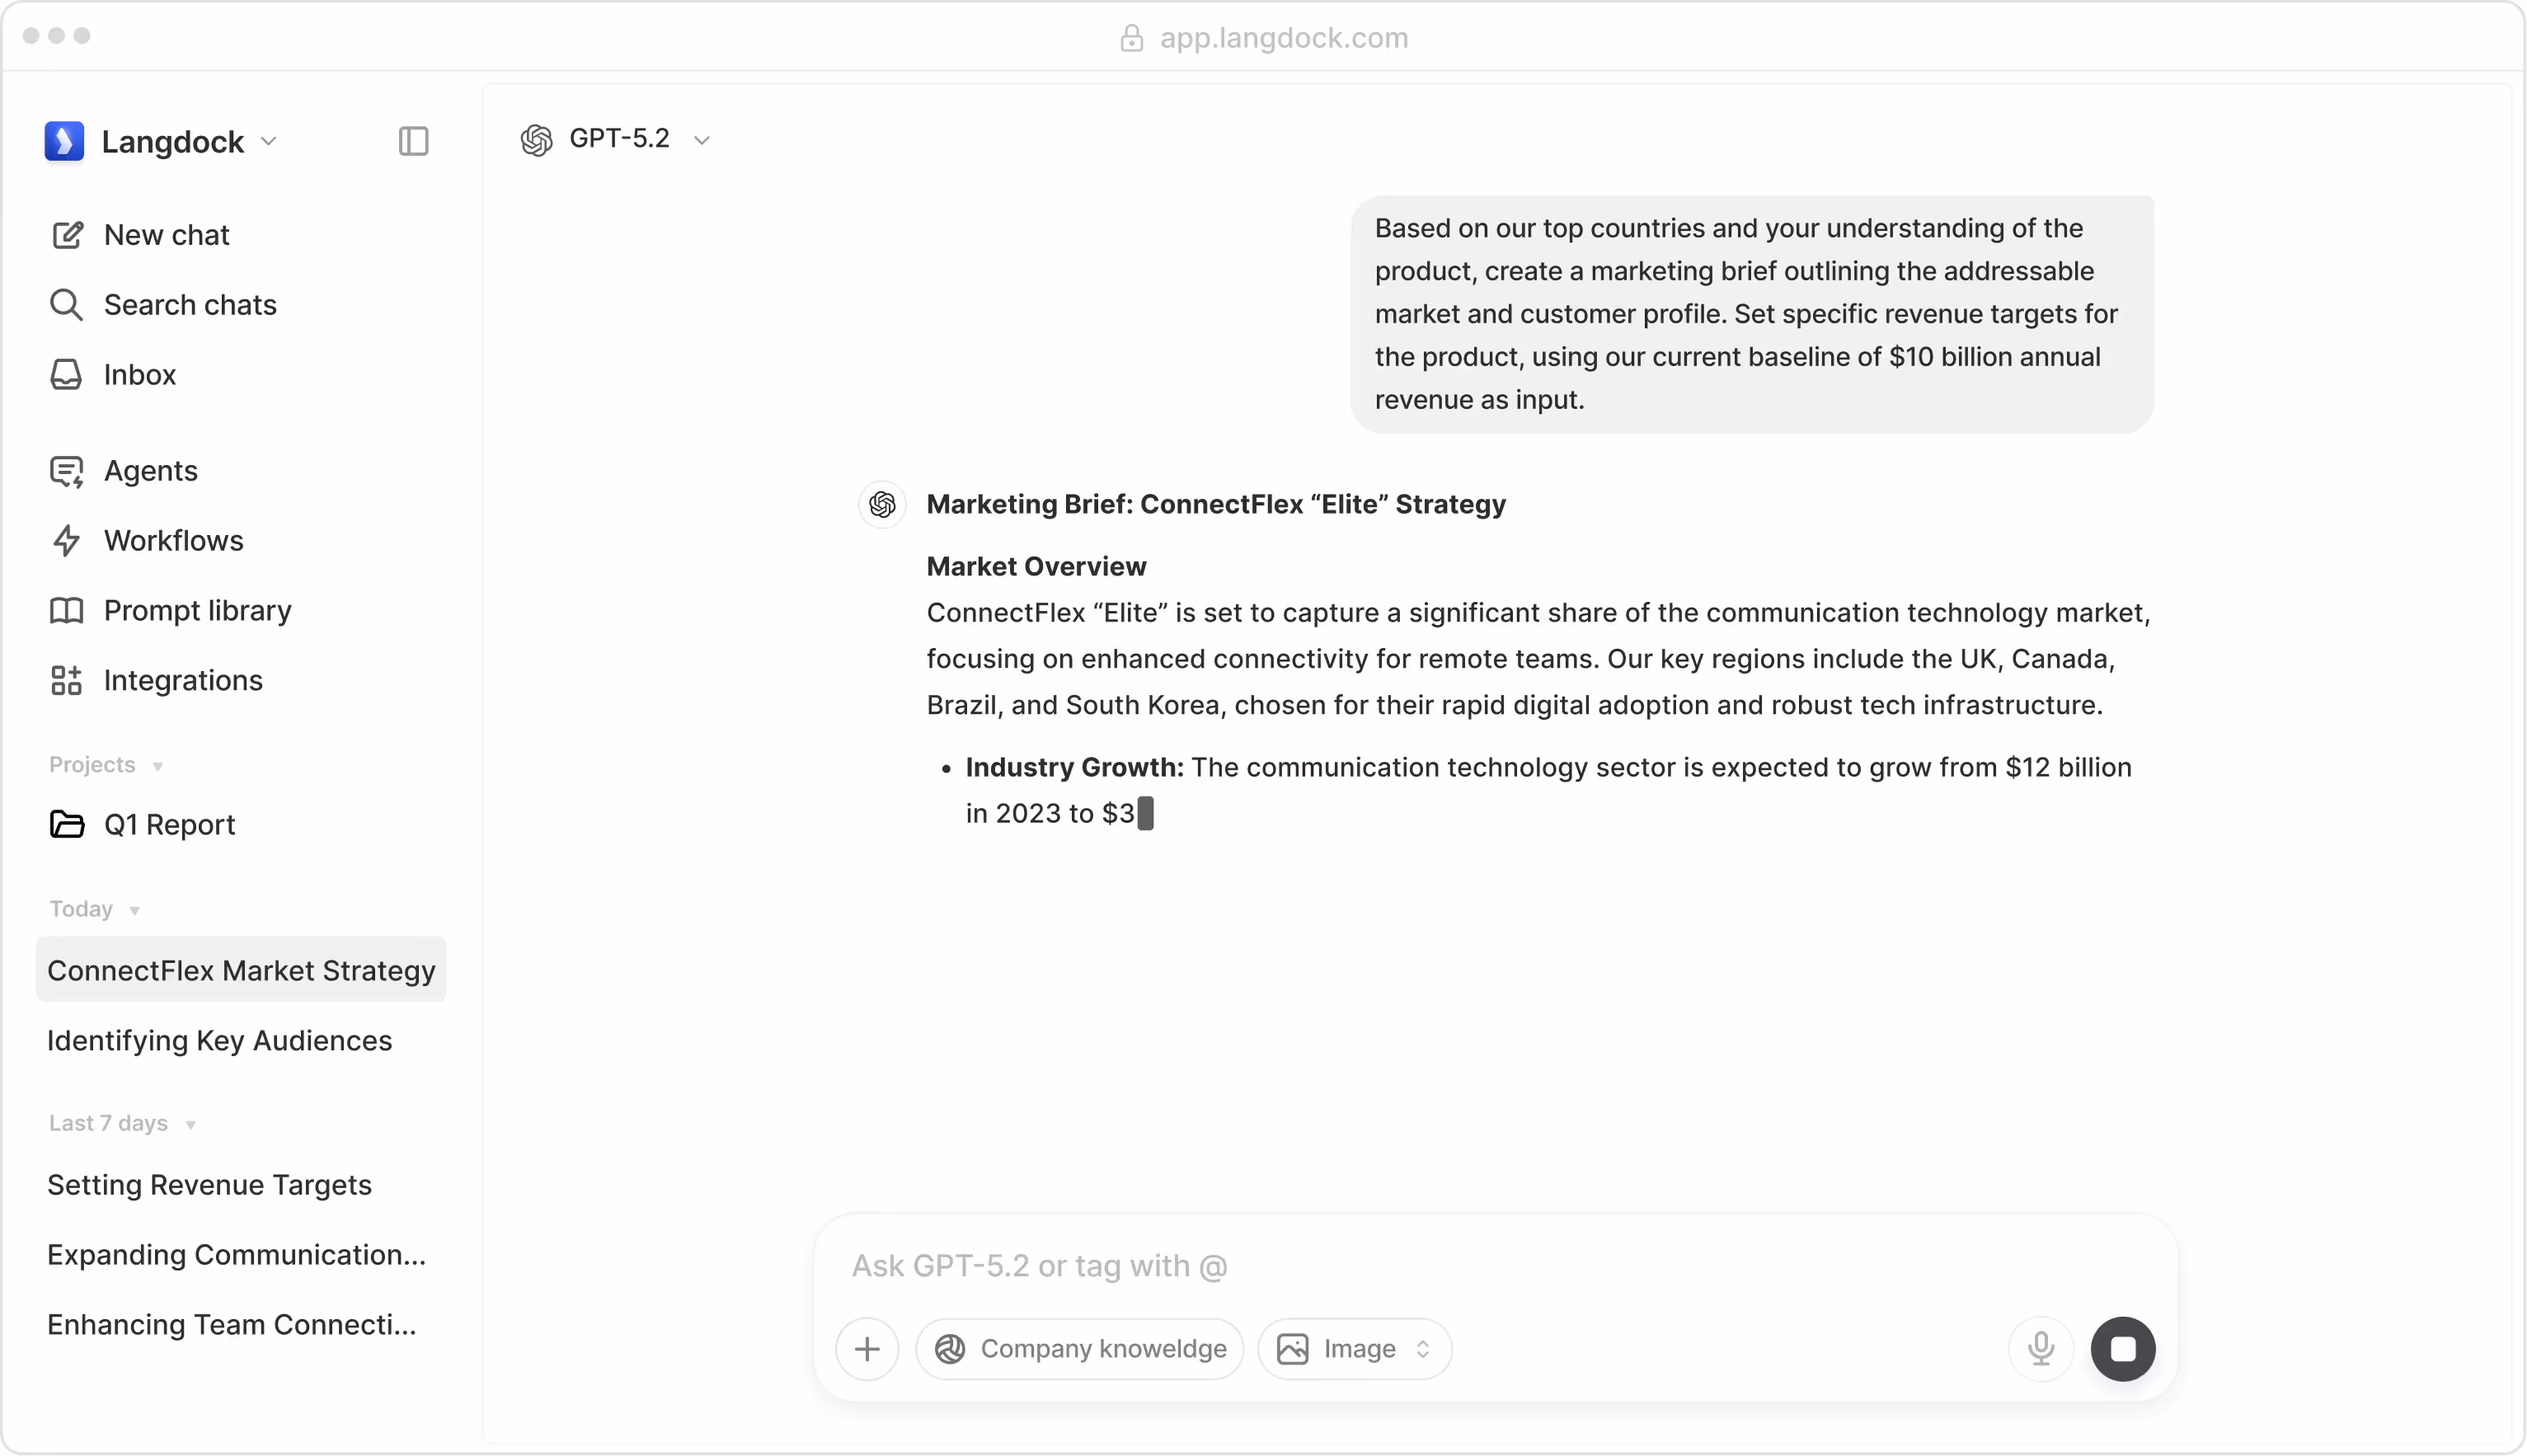Open the GPT-5.2 model dropdown
2527x1456 pixels.
[x=616, y=139]
